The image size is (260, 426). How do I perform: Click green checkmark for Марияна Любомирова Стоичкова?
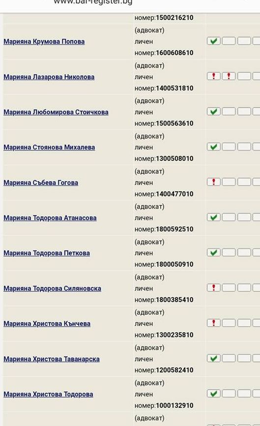(x=214, y=111)
